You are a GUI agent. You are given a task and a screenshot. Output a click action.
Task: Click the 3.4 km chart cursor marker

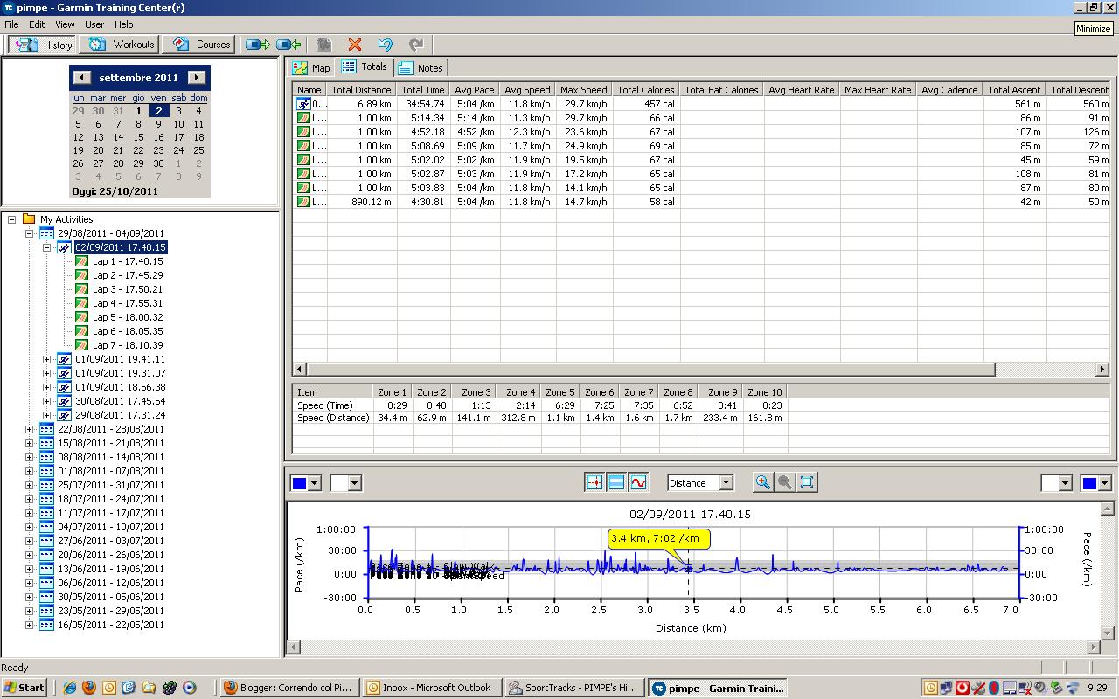(689, 568)
